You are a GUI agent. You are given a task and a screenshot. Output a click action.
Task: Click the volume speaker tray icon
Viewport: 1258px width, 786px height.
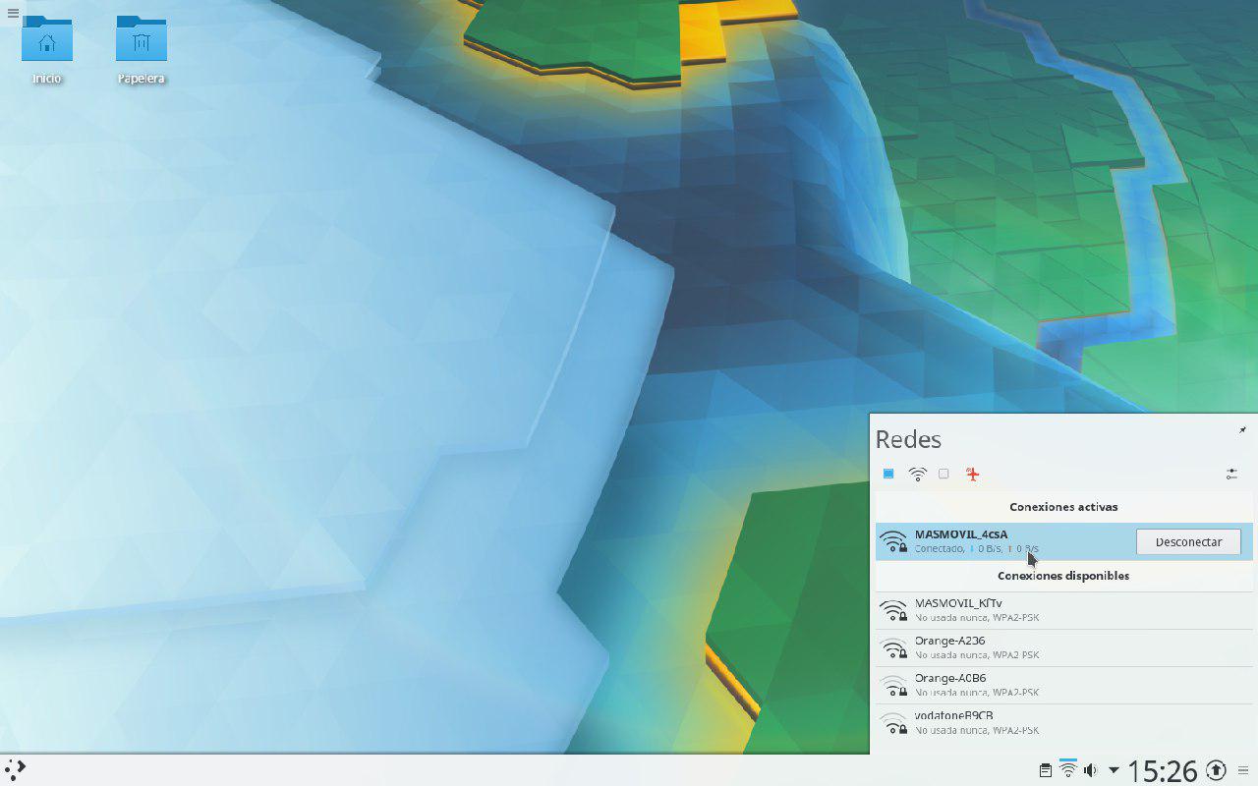click(x=1090, y=770)
